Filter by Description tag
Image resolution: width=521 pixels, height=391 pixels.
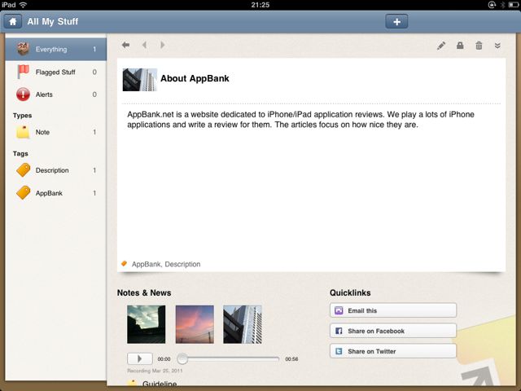(x=56, y=170)
